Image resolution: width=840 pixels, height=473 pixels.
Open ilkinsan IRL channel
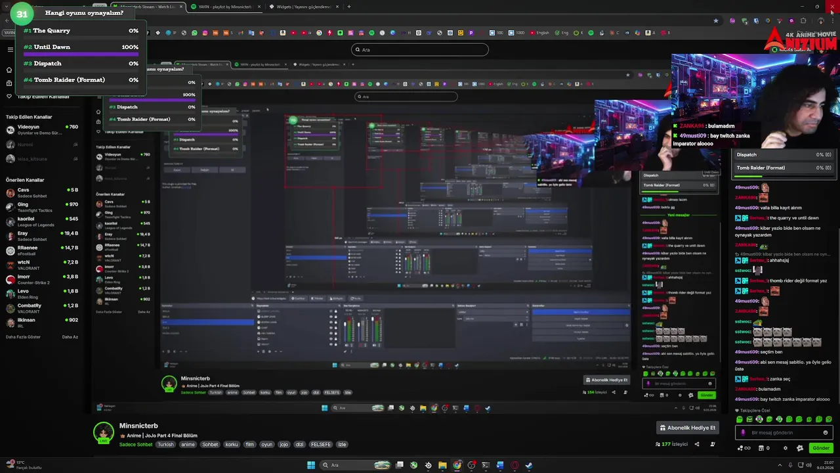point(41,323)
